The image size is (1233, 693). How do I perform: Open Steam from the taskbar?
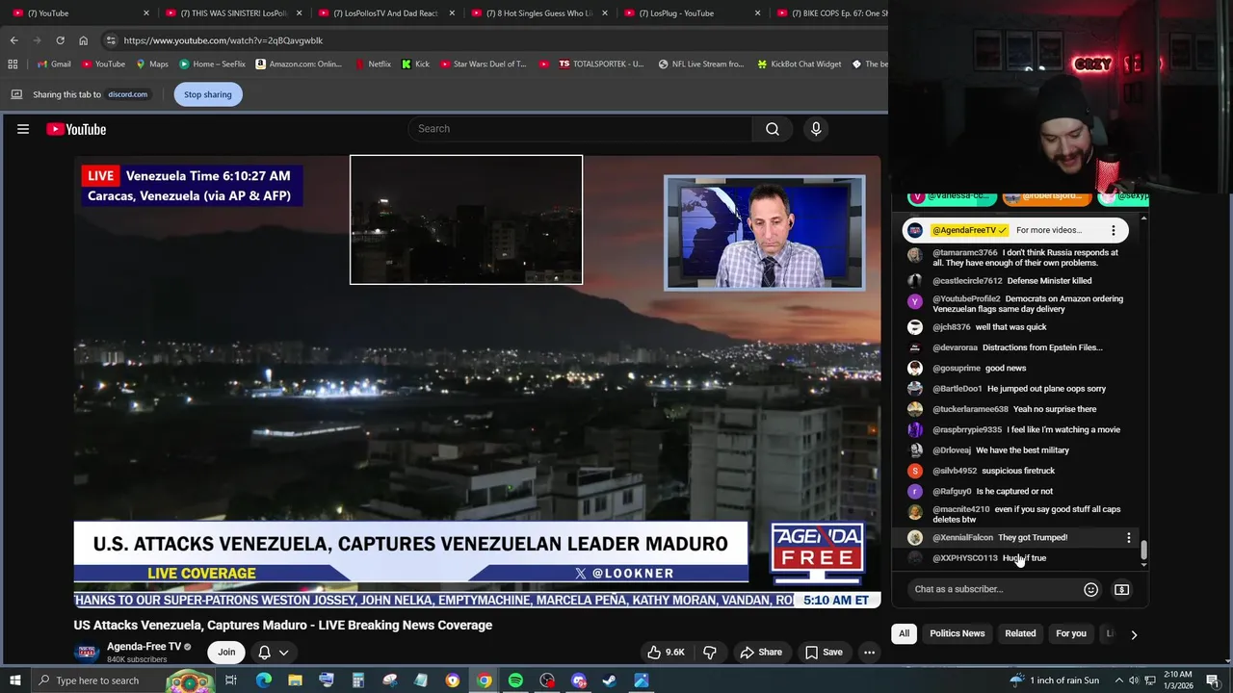(x=610, y=680)
